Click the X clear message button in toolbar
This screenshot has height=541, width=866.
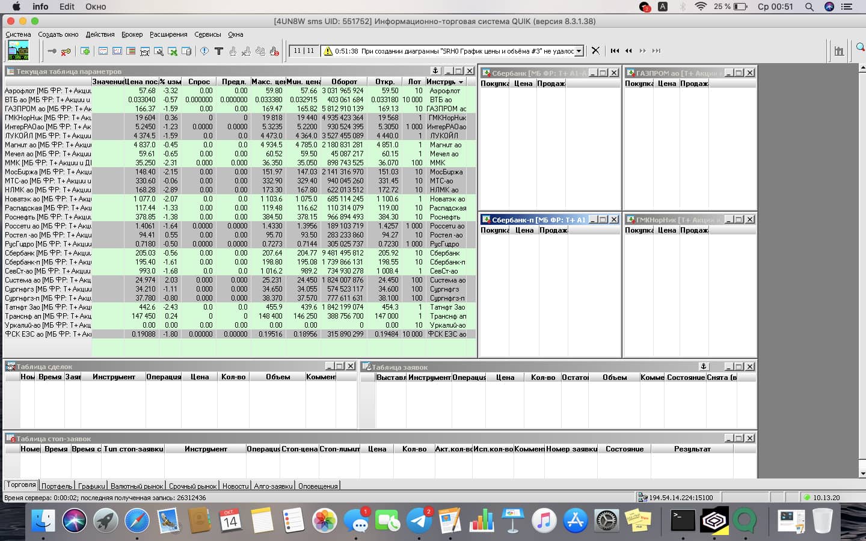(595, 50)
